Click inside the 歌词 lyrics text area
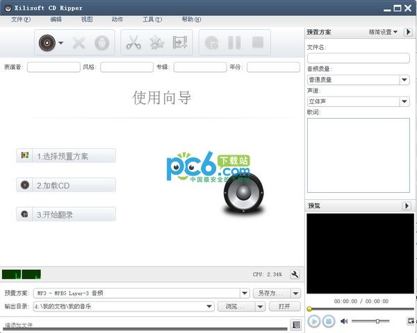Viewport: 417px width, 333px height. (x=358, y=155)
